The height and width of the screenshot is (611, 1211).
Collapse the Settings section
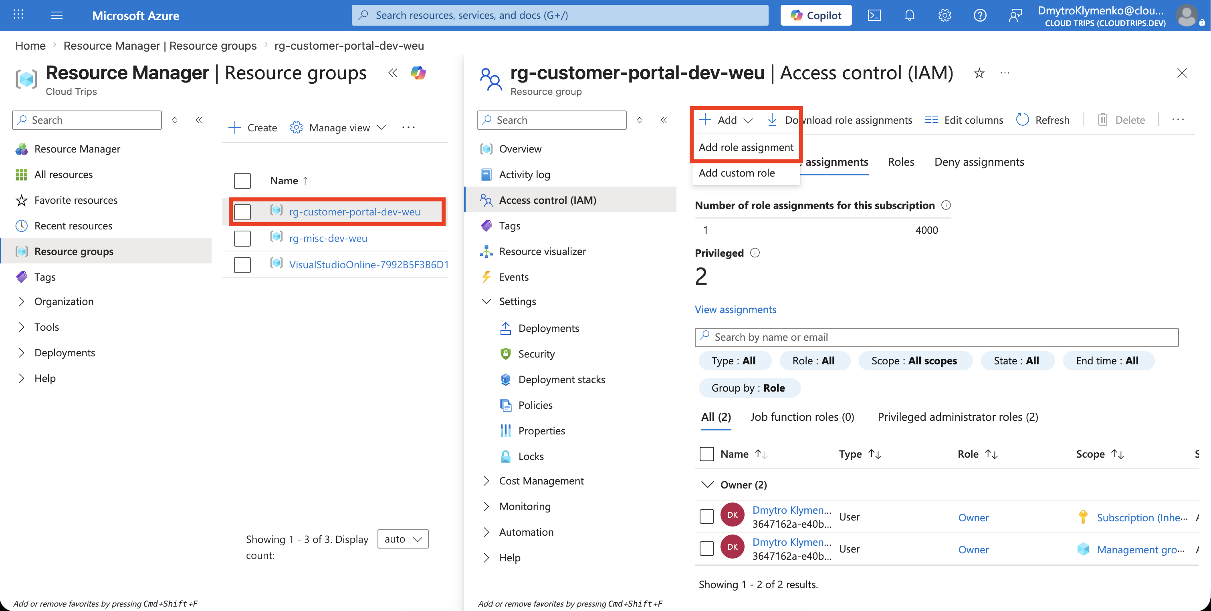pyautogui.click(x=486, y=301)
